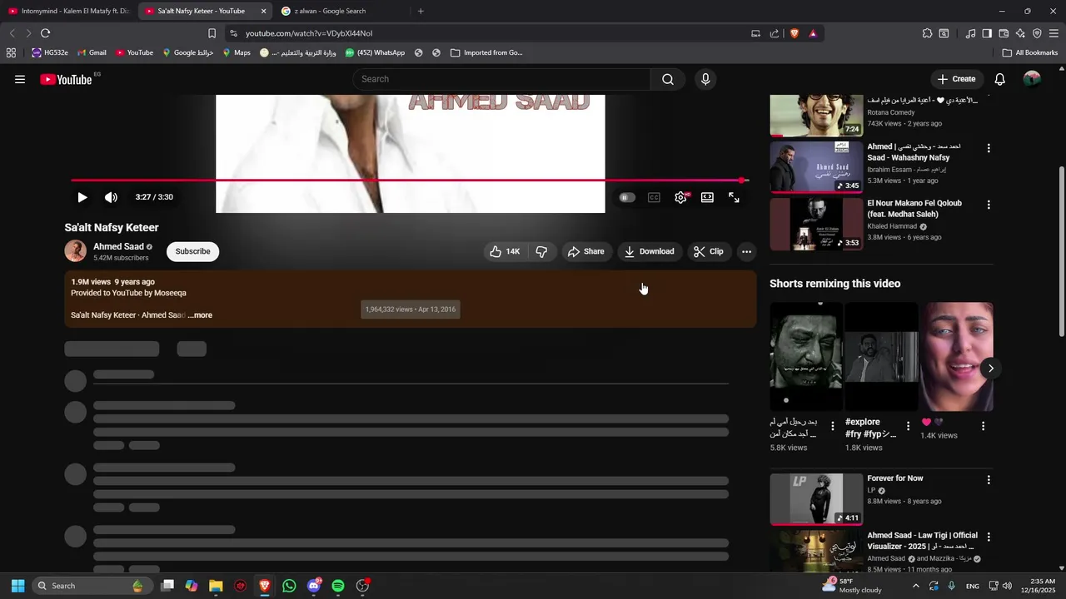Open Brave Wallet icon

(x=1004, y=33)
